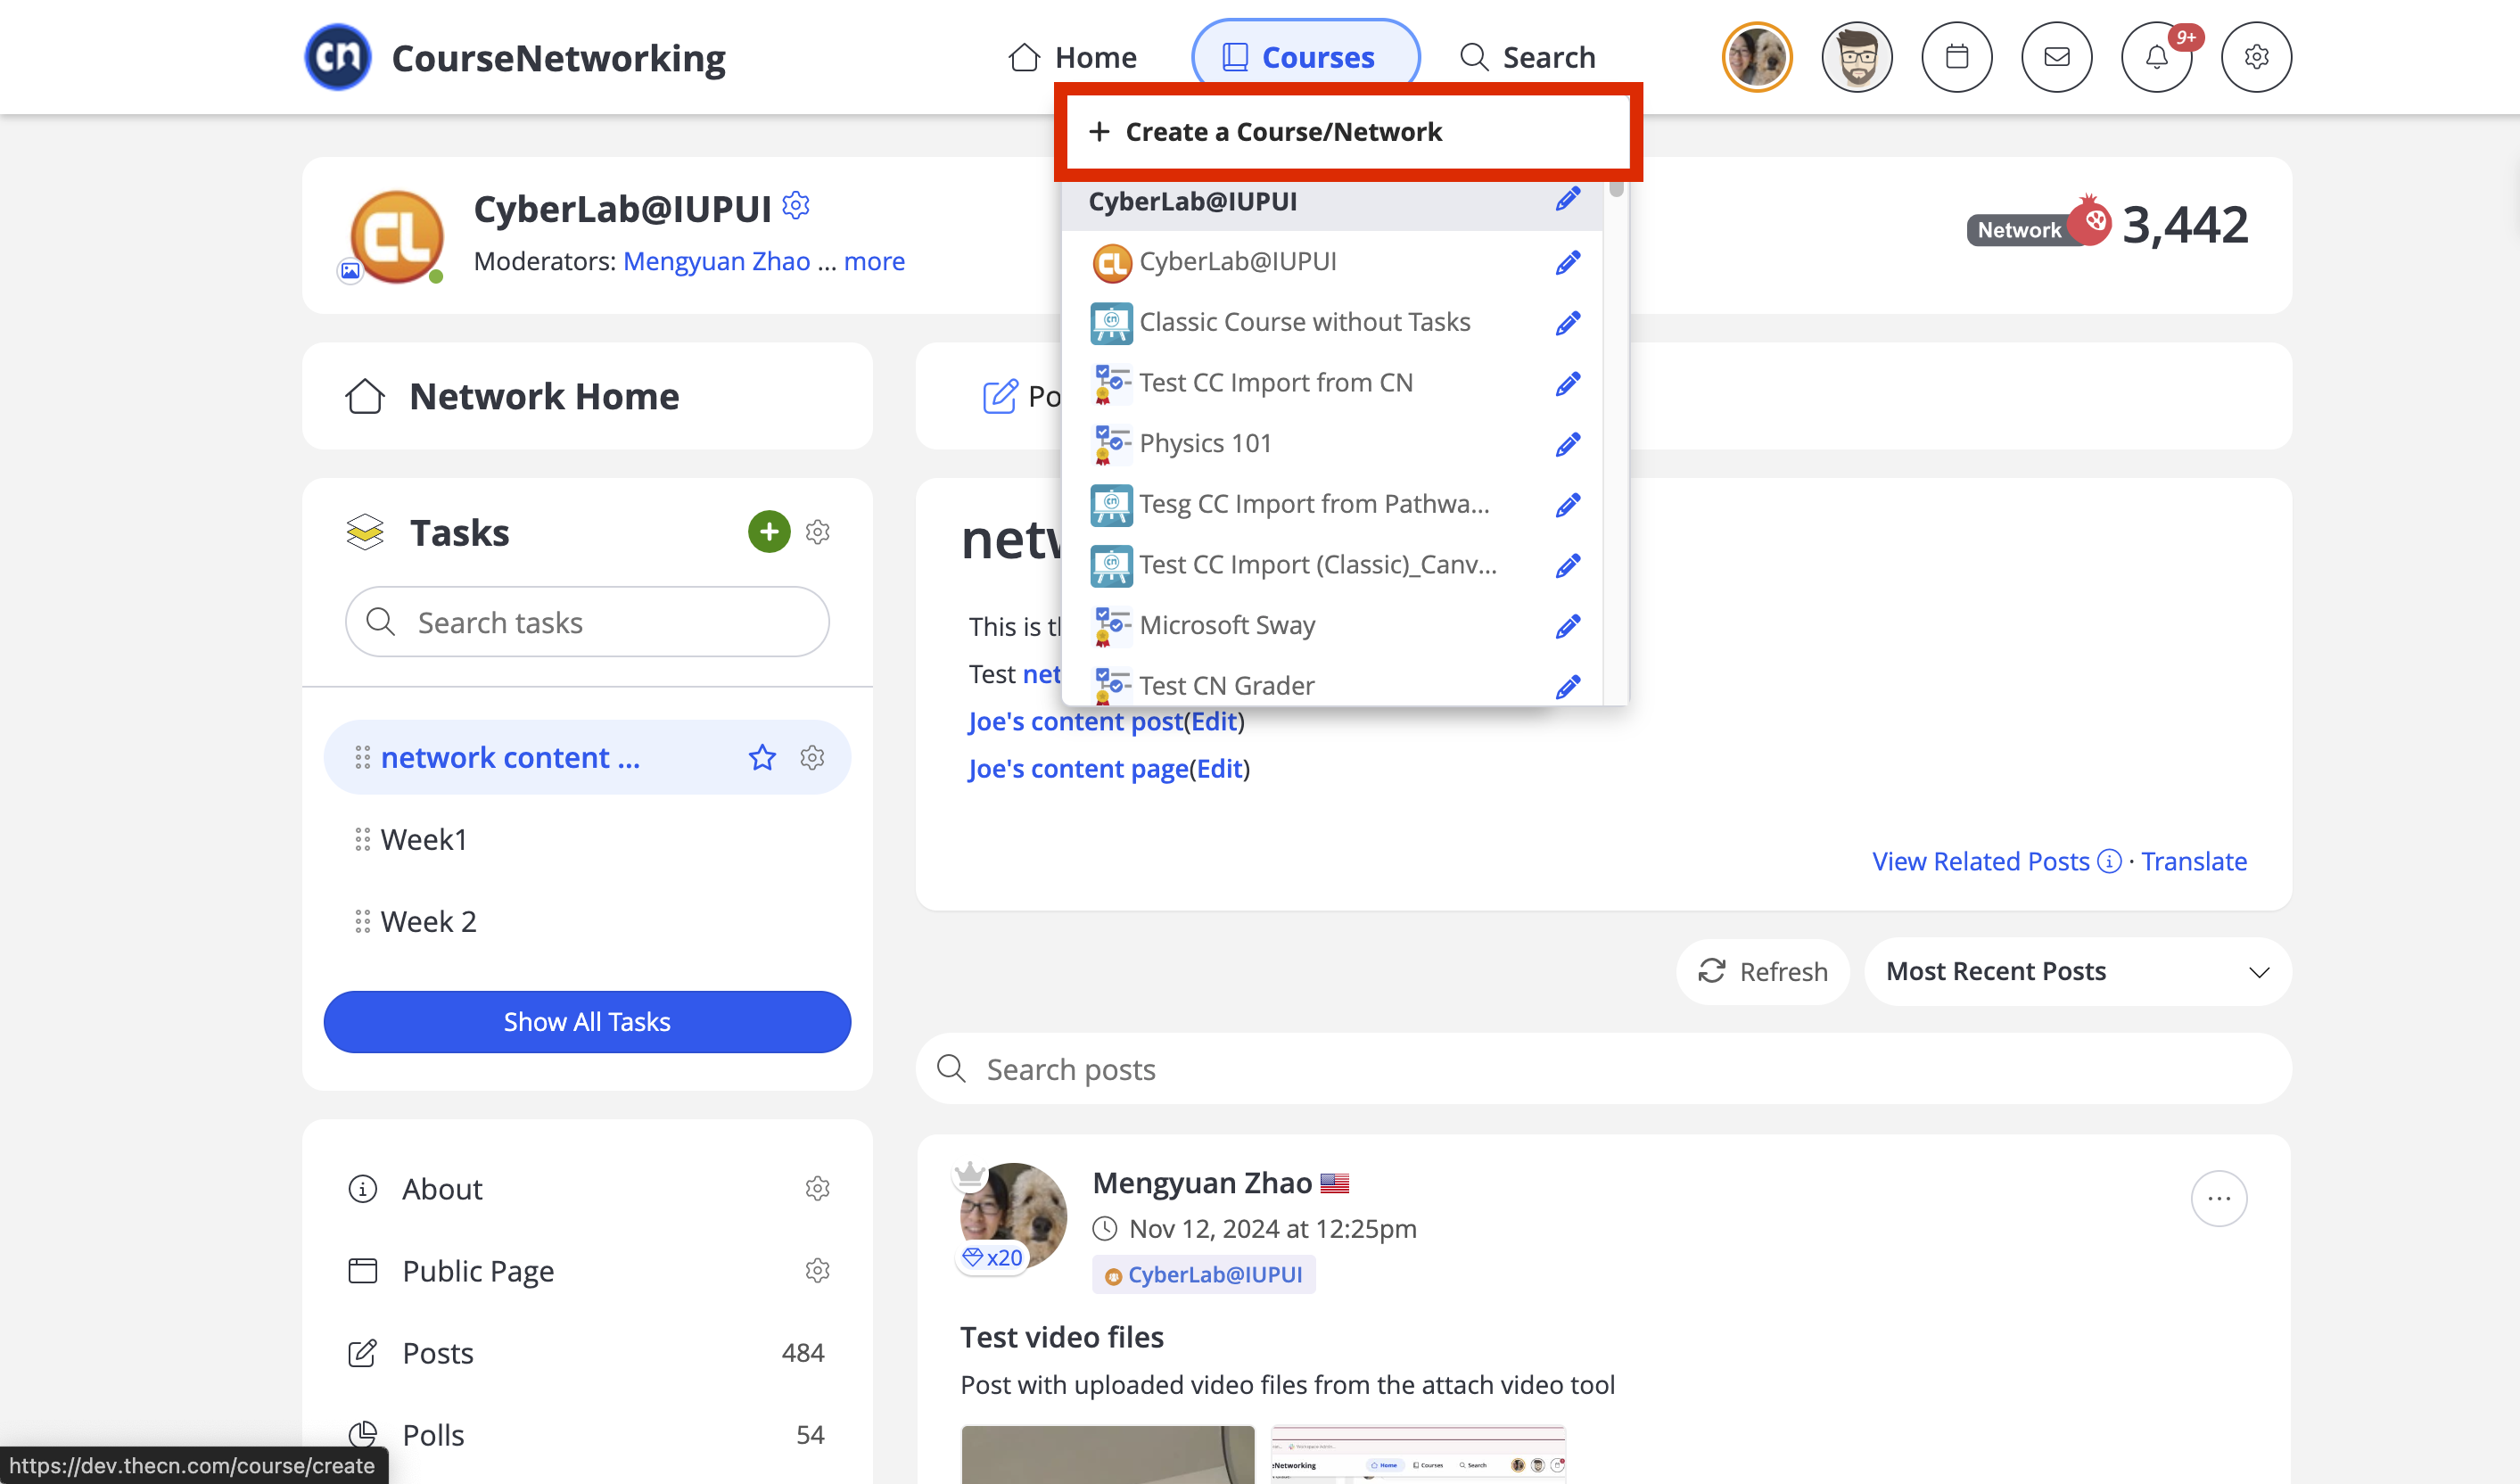The width and height of the screenshot is (2520, 1484).
Task: Click pencil for Test CC Import from CN
Action: coord(1567,383)
